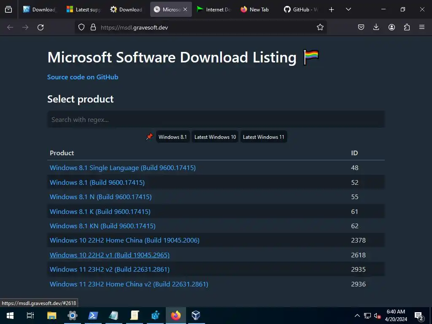432x324 pixels.
Task: Bookmark this page with the star
Action: tap(320, 27)
